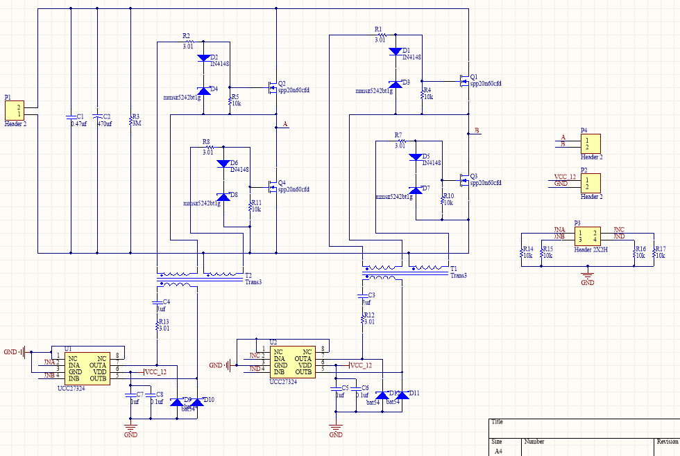Select transformer T2 Trans3 symbol
680x456 pixels.
tap(200, 279)
